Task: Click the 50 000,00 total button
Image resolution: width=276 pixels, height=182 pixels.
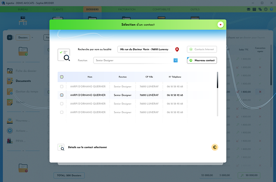Action: [249, 175]
